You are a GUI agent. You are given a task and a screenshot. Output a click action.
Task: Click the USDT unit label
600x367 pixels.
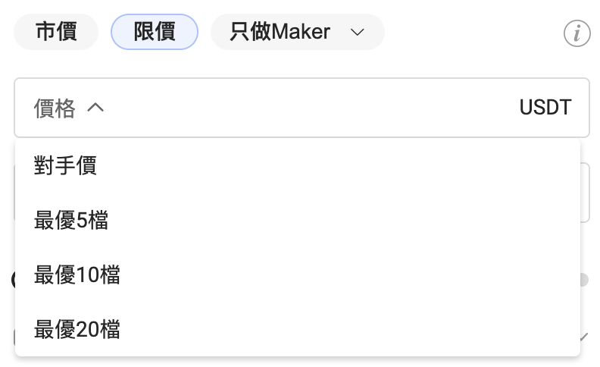click(x=545, y=108)
